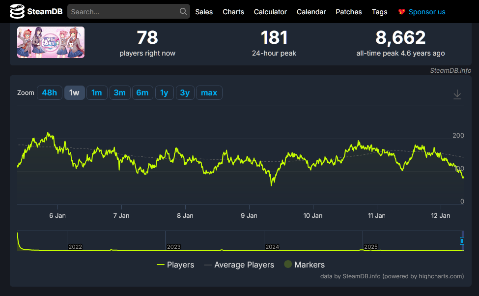Screen dimensions: 479x296
Task: Click the navigator range handle icon
Action: 462,241
